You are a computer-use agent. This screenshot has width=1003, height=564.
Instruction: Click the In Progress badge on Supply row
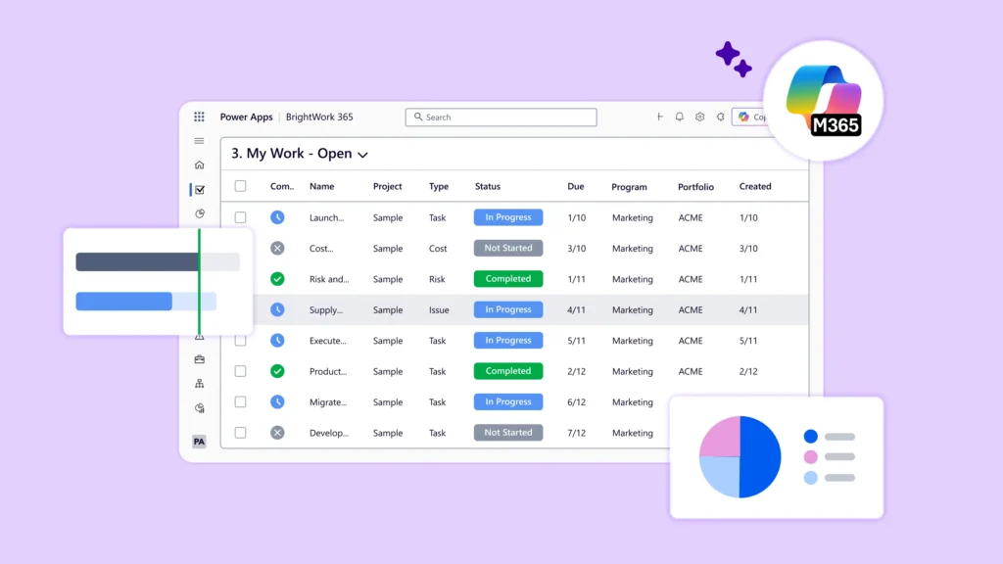[x=507, y=309]
